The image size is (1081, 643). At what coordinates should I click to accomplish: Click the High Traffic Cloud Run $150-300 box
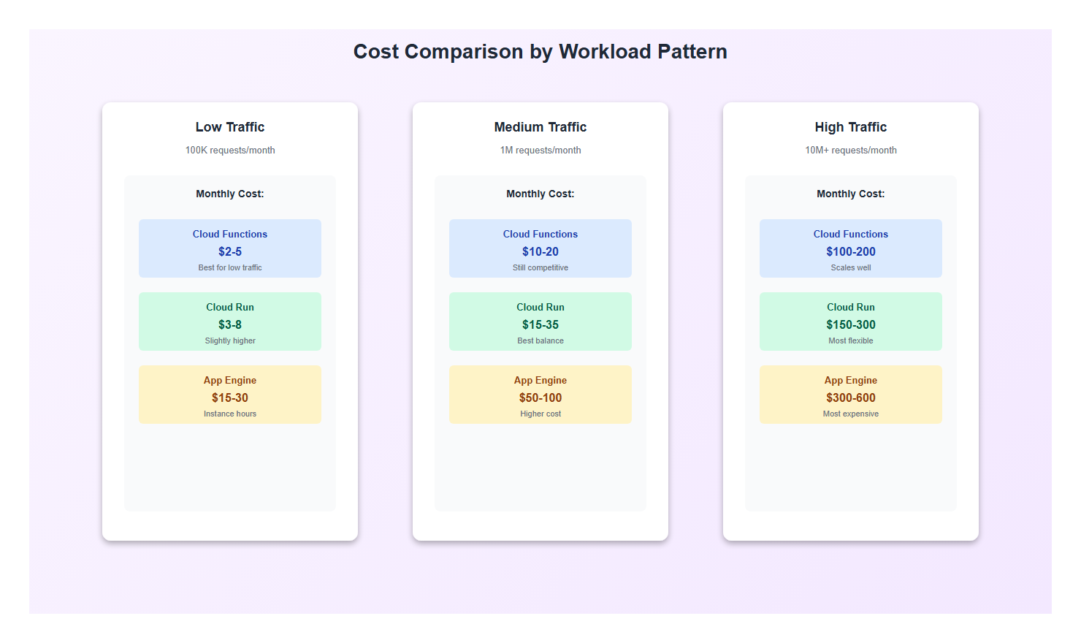coord(851,322)
